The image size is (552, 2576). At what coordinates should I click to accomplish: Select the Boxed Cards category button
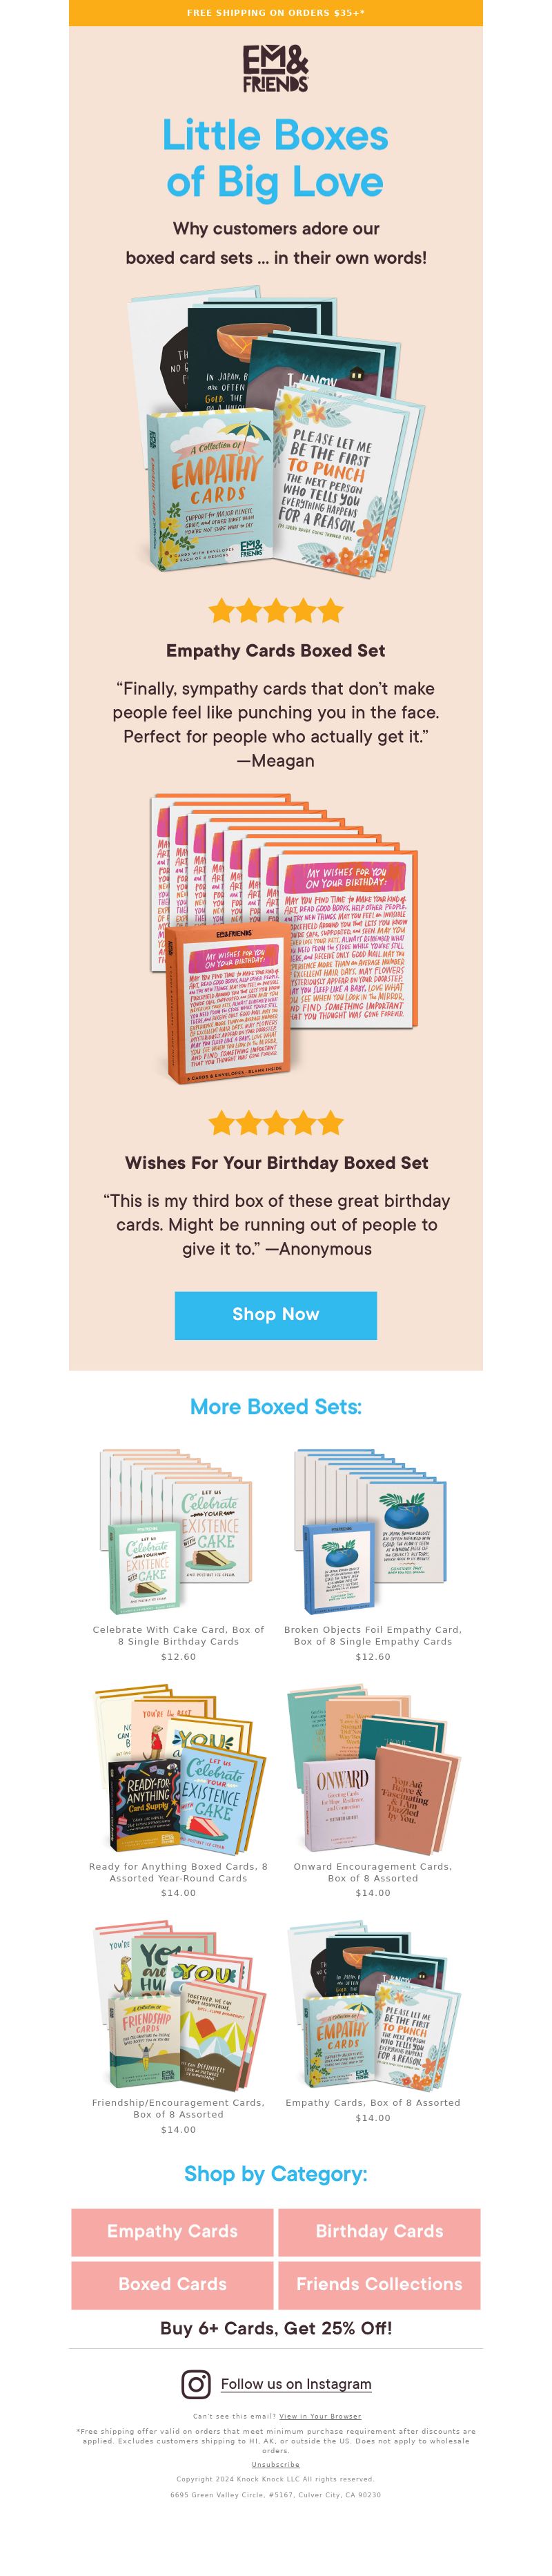coord(172,2284)
